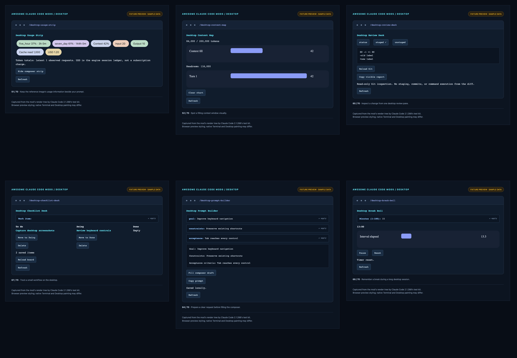Click the 'Headroom: 116,000' text

pyautogui.click(x=199, y=66)
